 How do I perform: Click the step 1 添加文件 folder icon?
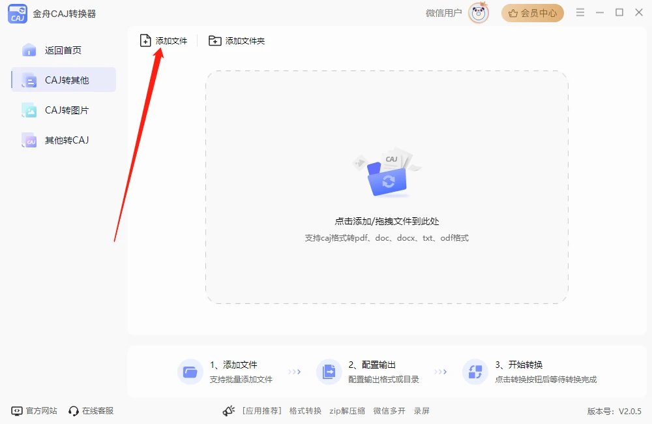[x=190, y=372]
